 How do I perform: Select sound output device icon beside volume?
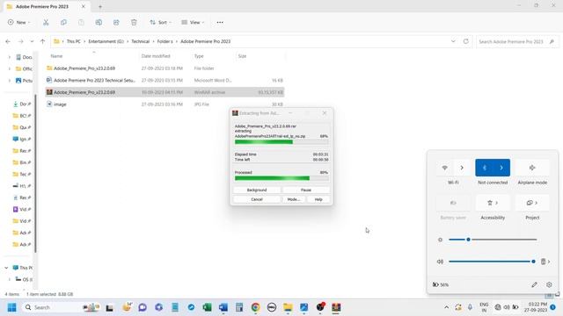coord(545,262)
